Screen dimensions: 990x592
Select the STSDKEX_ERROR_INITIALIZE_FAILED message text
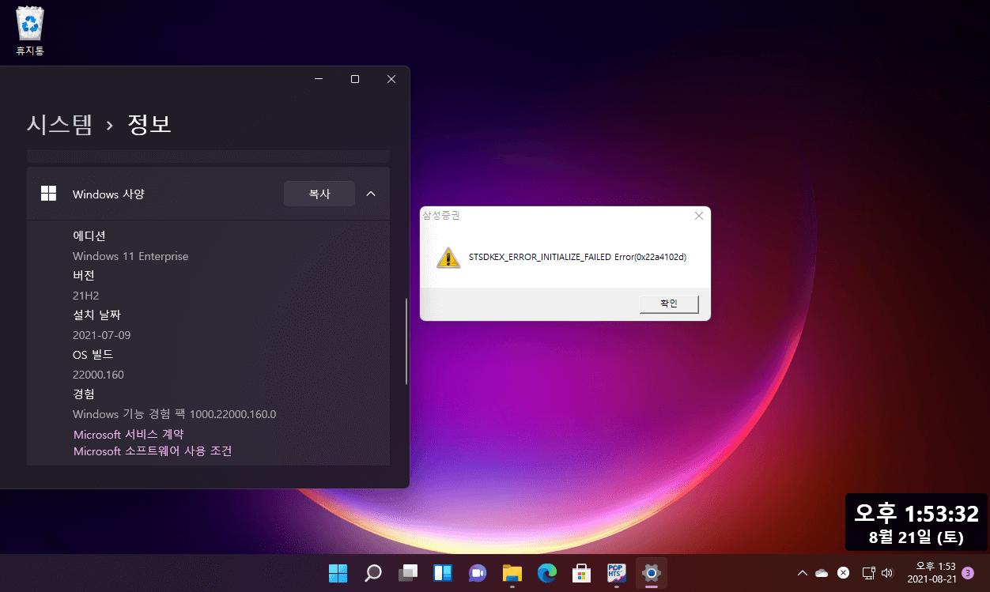tap(577, 258)
